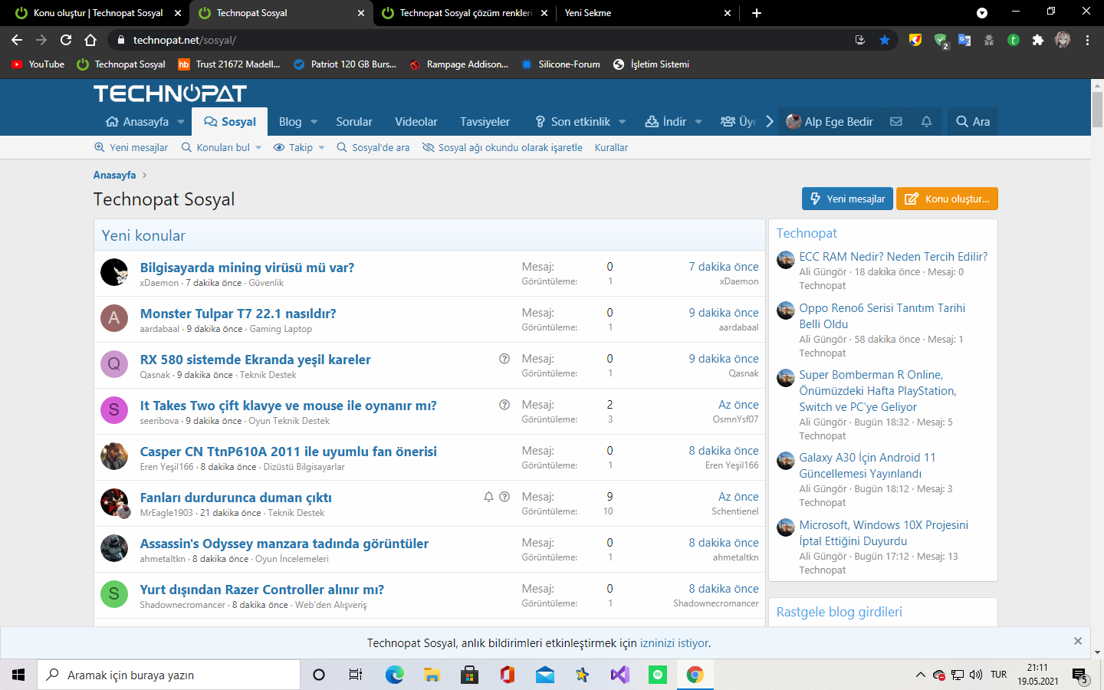Open the YouTube bookmark
Image resolution: width=1104 pixels, height=690 pixels.
38,64
